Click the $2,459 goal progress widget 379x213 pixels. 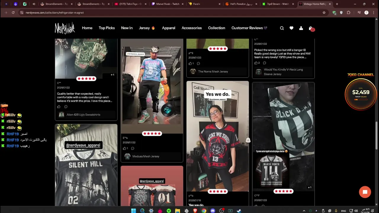click(x=361, y=94)
